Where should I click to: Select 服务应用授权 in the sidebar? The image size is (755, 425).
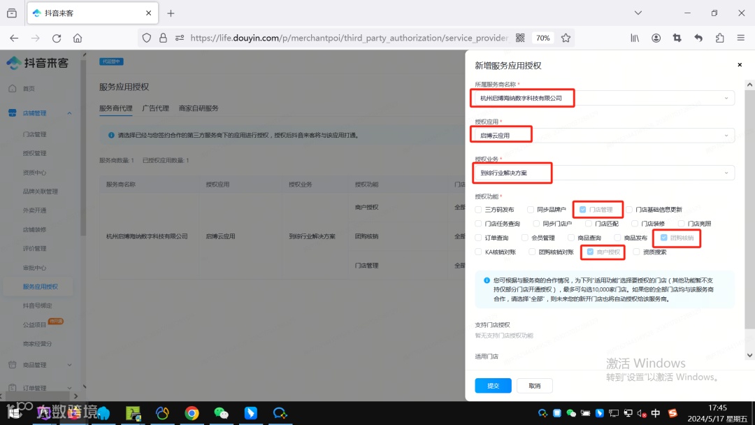click(x=41, y=287)
